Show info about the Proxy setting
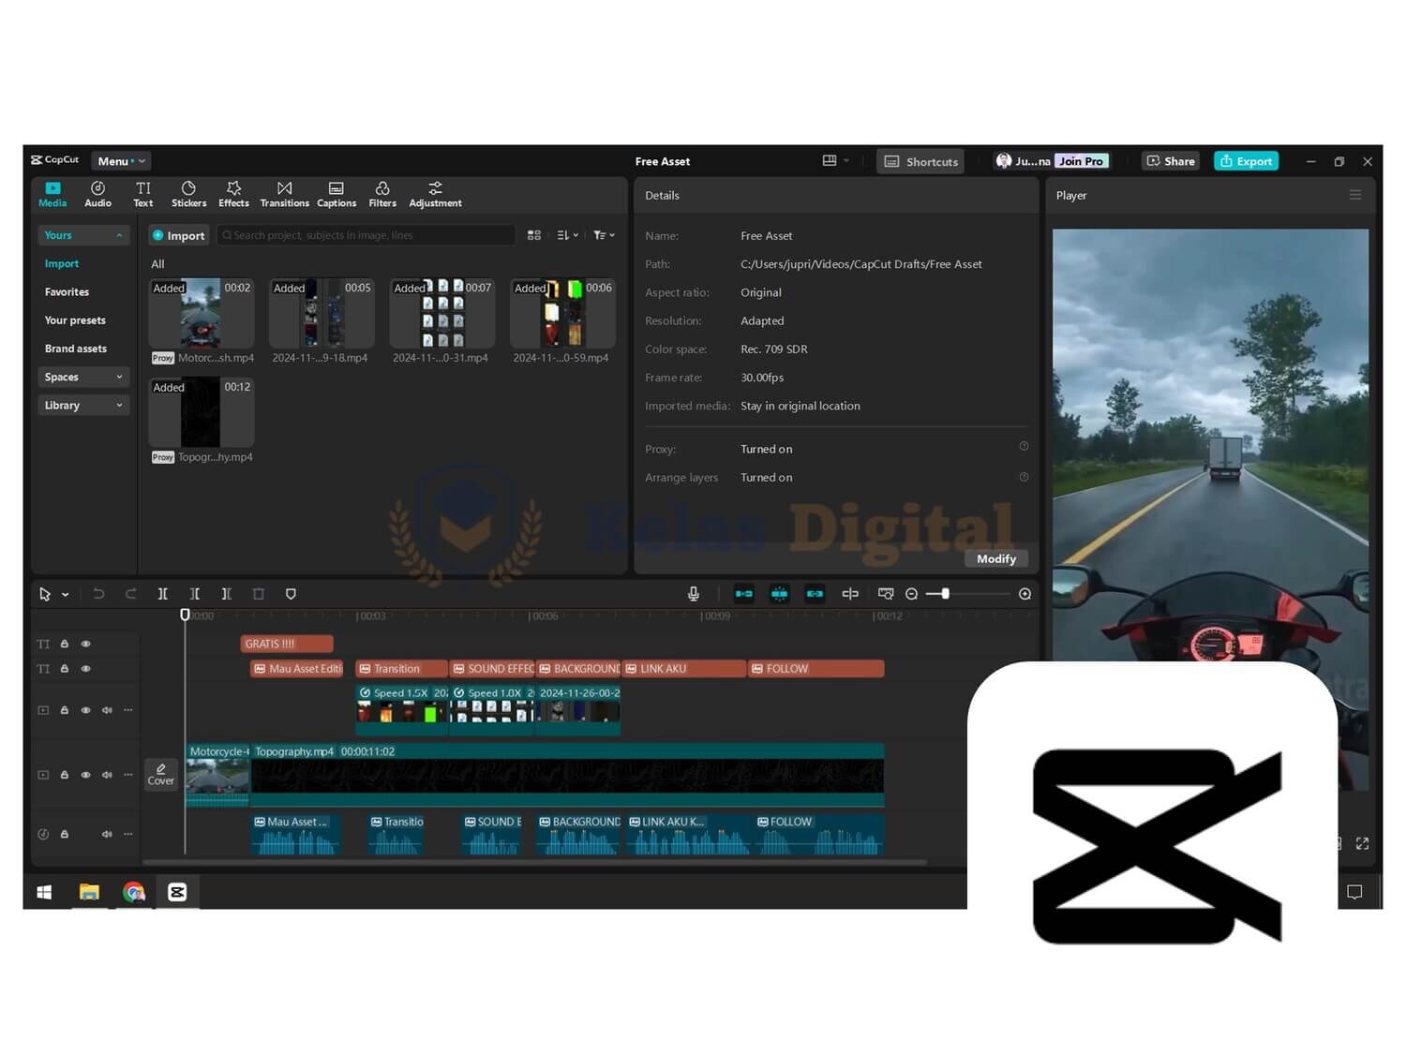This screenshot has height=1054, width=1406. coord(1024,446)
